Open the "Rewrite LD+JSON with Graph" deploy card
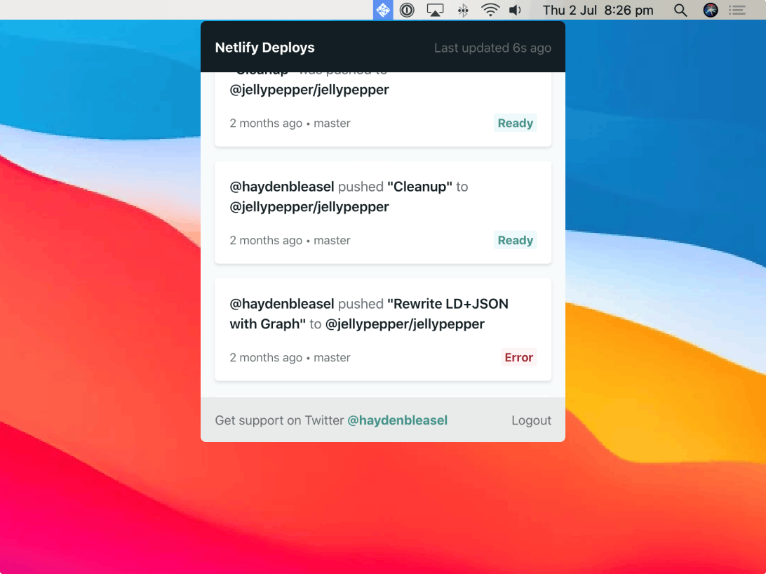Screen dimensions: 766x574 [383, 330]
